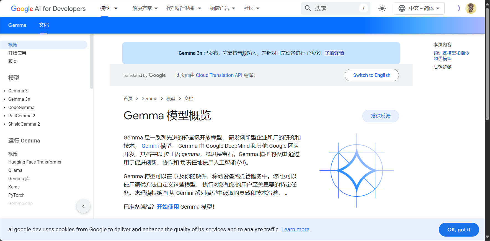This screenshot has width=490, height=241.
Task: Click the scrollbar down arrow
Action: point(487,237)
